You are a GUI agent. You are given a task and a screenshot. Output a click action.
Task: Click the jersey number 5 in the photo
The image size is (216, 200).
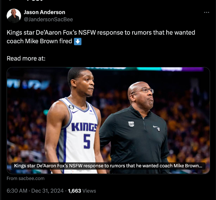coord(86,141)
